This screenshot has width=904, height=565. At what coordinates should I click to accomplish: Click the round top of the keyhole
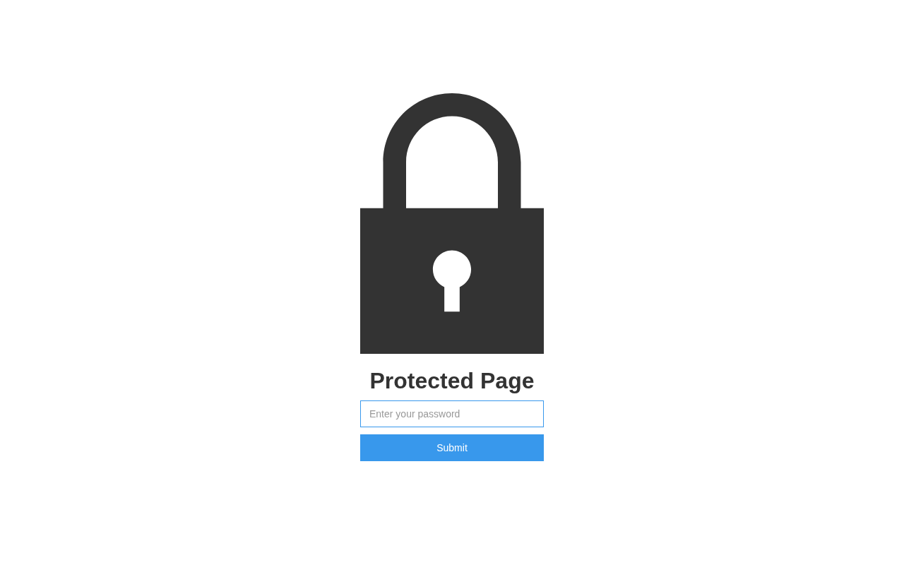[452, 269]
